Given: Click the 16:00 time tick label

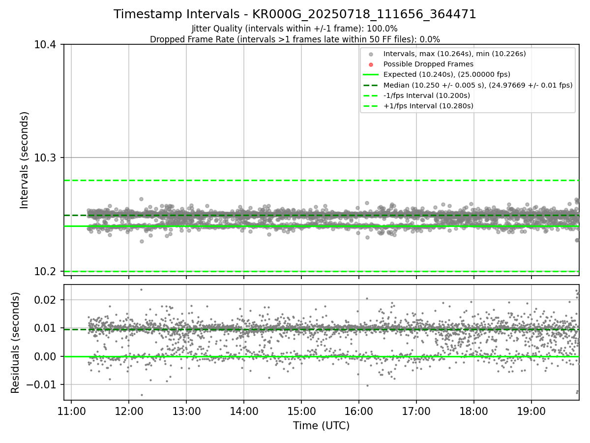Looking at the screenshot, I should (359, 410).
